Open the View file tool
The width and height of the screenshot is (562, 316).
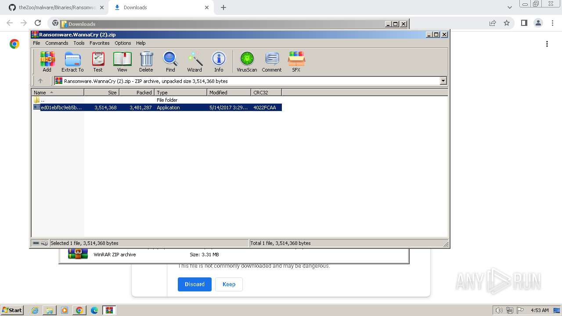[x=122, y=61]
